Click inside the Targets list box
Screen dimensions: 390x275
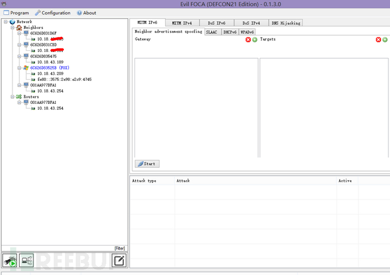coord(324,108)
